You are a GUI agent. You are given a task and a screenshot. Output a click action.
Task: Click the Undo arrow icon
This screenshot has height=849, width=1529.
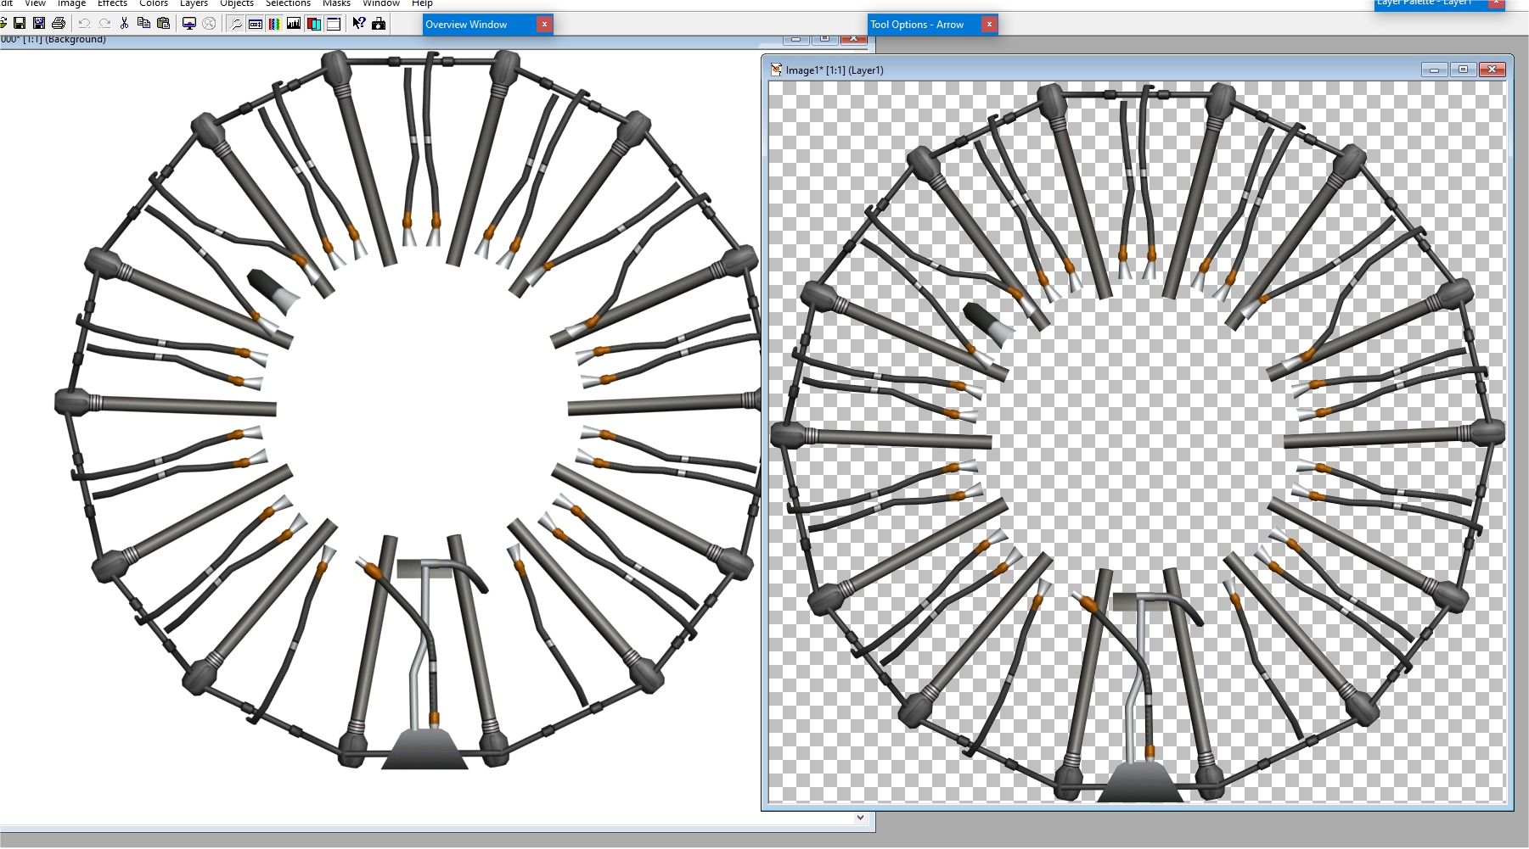point(84,24)
